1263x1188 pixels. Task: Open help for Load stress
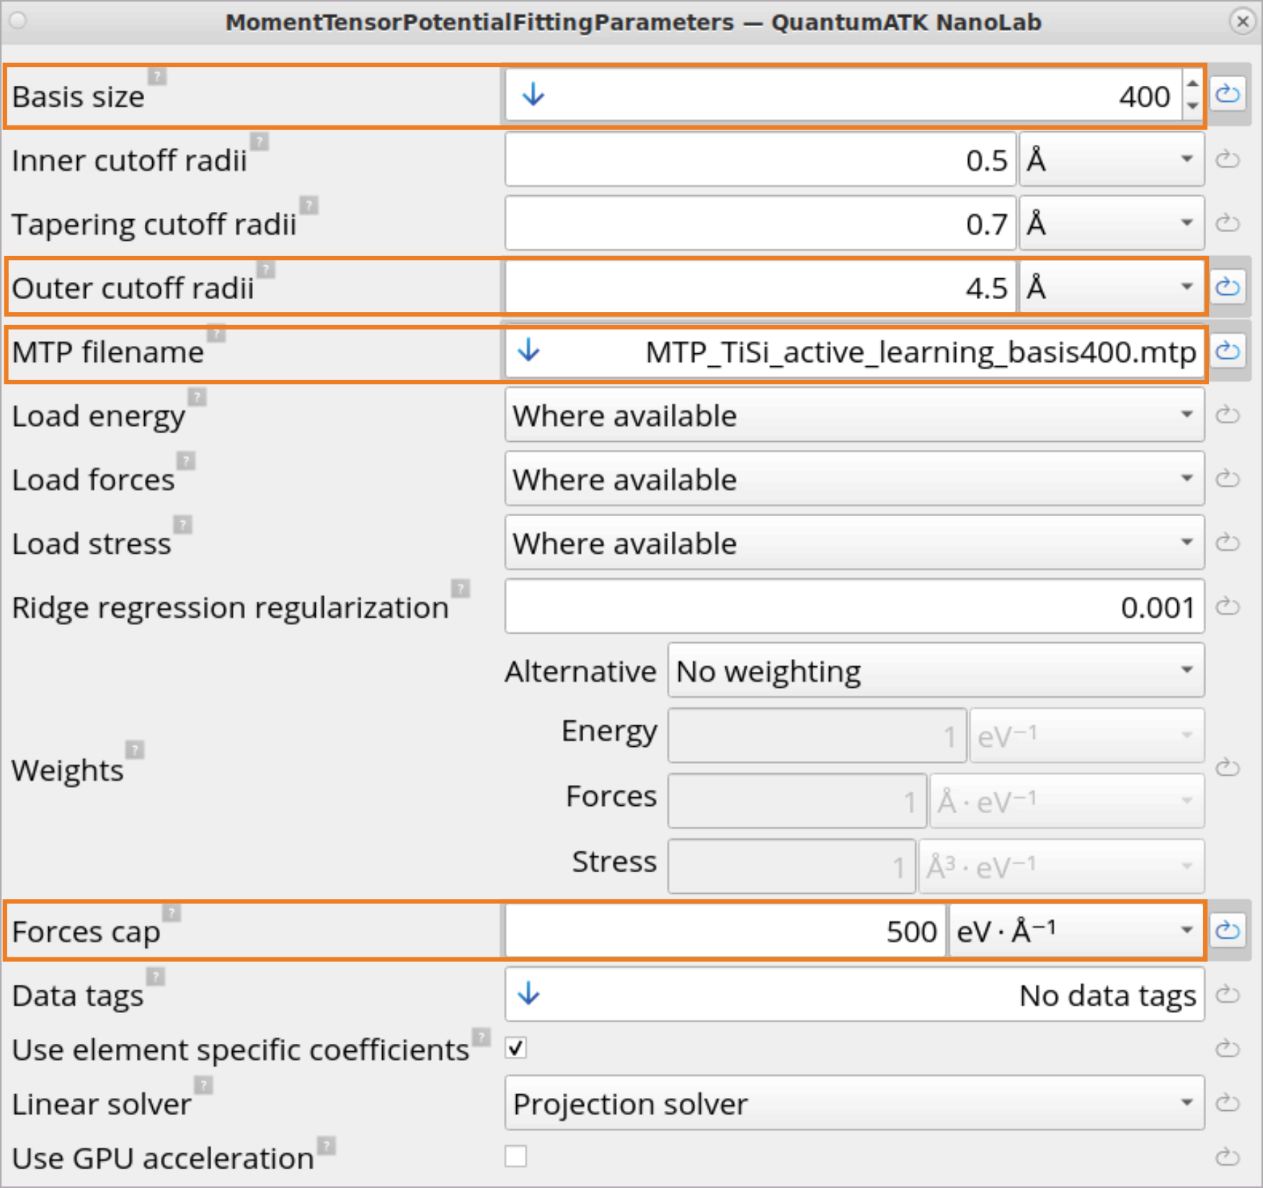tap(183, 525)
